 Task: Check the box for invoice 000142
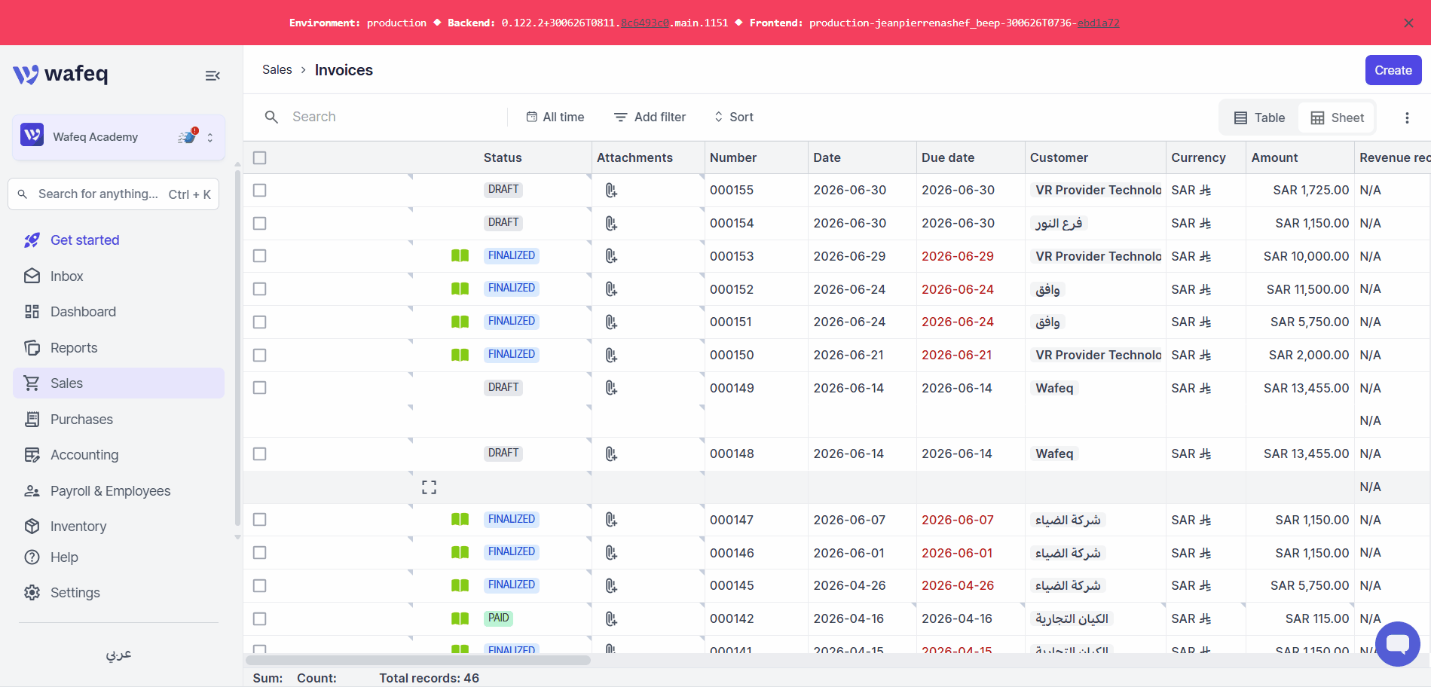point(260,618)
